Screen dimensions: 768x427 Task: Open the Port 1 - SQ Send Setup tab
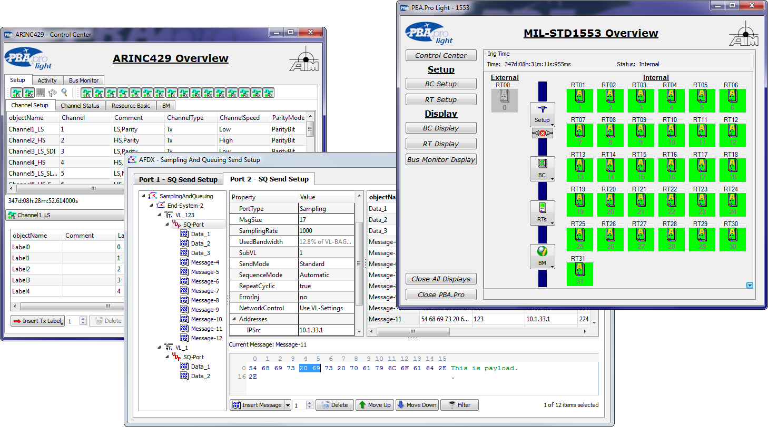179,179
